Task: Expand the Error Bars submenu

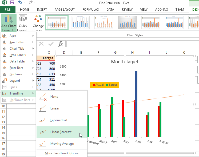Action: coord(18,68)
